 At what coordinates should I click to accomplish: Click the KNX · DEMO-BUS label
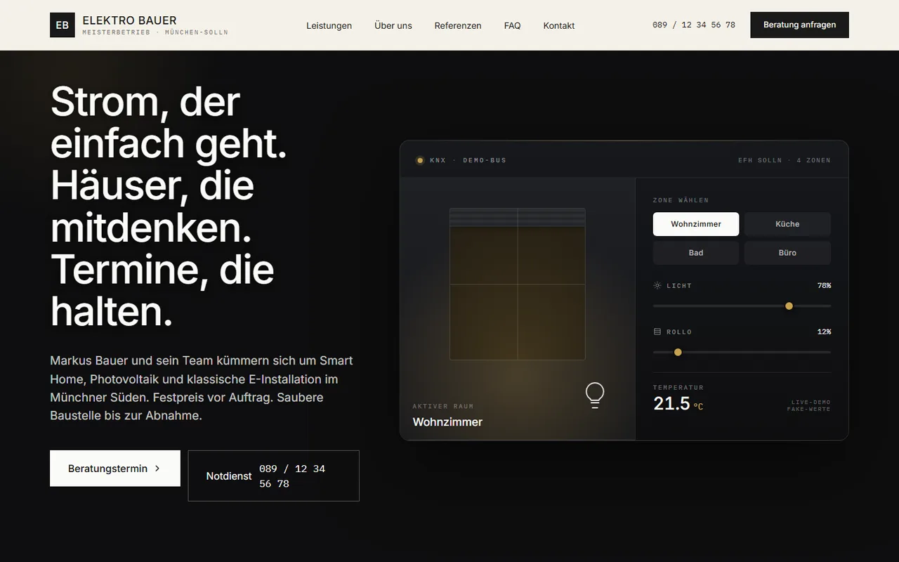(468, 160)
